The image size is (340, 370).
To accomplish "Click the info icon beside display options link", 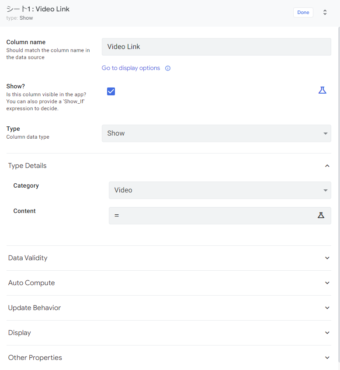I will [167, 68].
